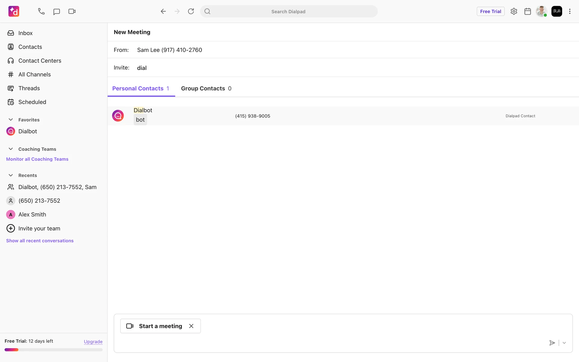Viewport: 579px width, 362px height.
Task: Select the Personal Contacts tab
Action: coord(141,88)
